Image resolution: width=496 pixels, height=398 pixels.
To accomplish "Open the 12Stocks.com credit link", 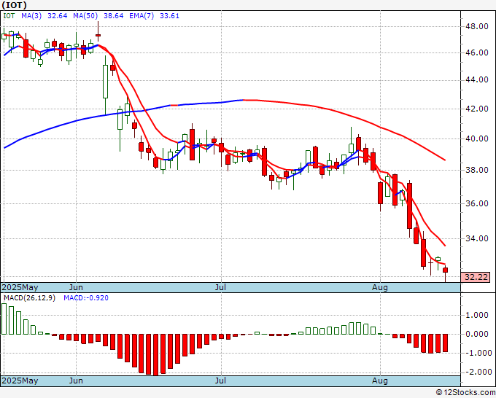I will (x=465, y=393).
